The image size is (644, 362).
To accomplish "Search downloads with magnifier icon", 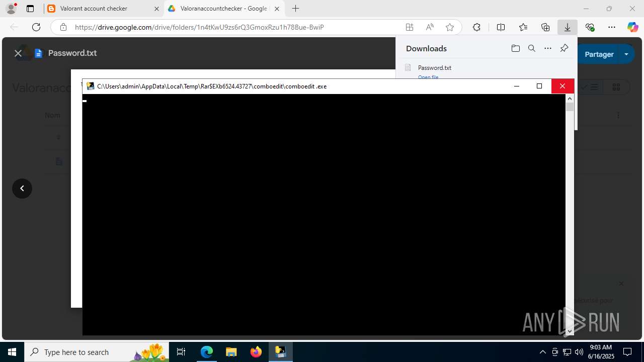I will 531,48.
